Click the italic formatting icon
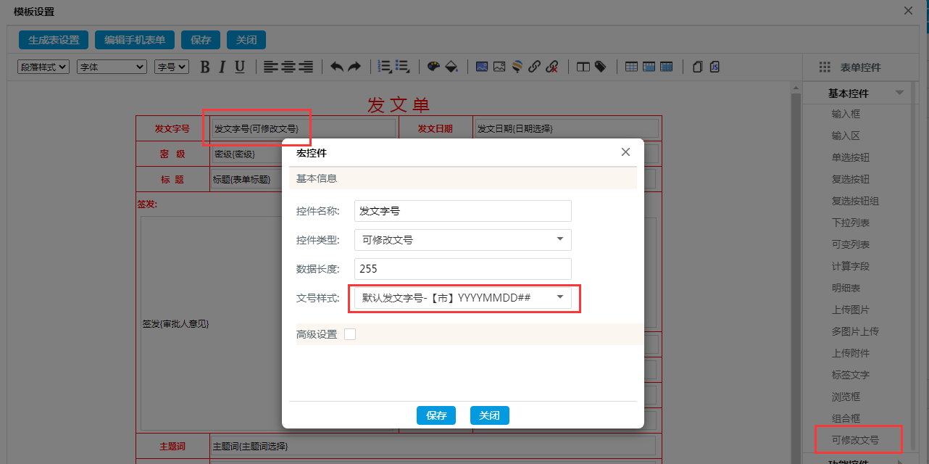Viewport: 929px width, 464px height. click(222, 67)
